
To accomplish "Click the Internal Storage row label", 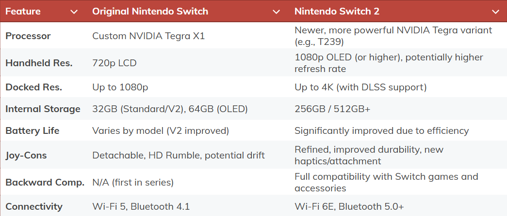I will pyautogui.click(x=43, y=109).
